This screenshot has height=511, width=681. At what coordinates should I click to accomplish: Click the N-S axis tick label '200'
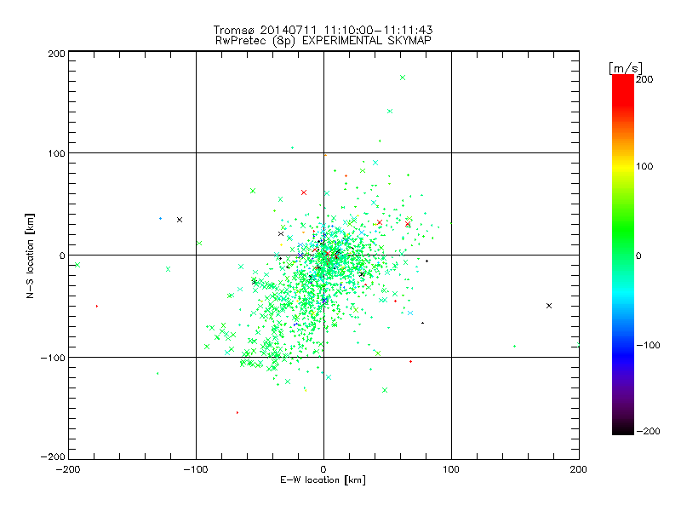(56, 54)
